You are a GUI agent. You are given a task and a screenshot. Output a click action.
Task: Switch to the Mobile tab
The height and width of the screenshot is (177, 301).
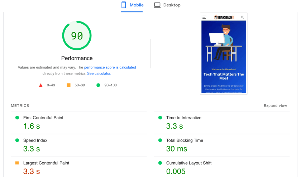pos(132,5)
